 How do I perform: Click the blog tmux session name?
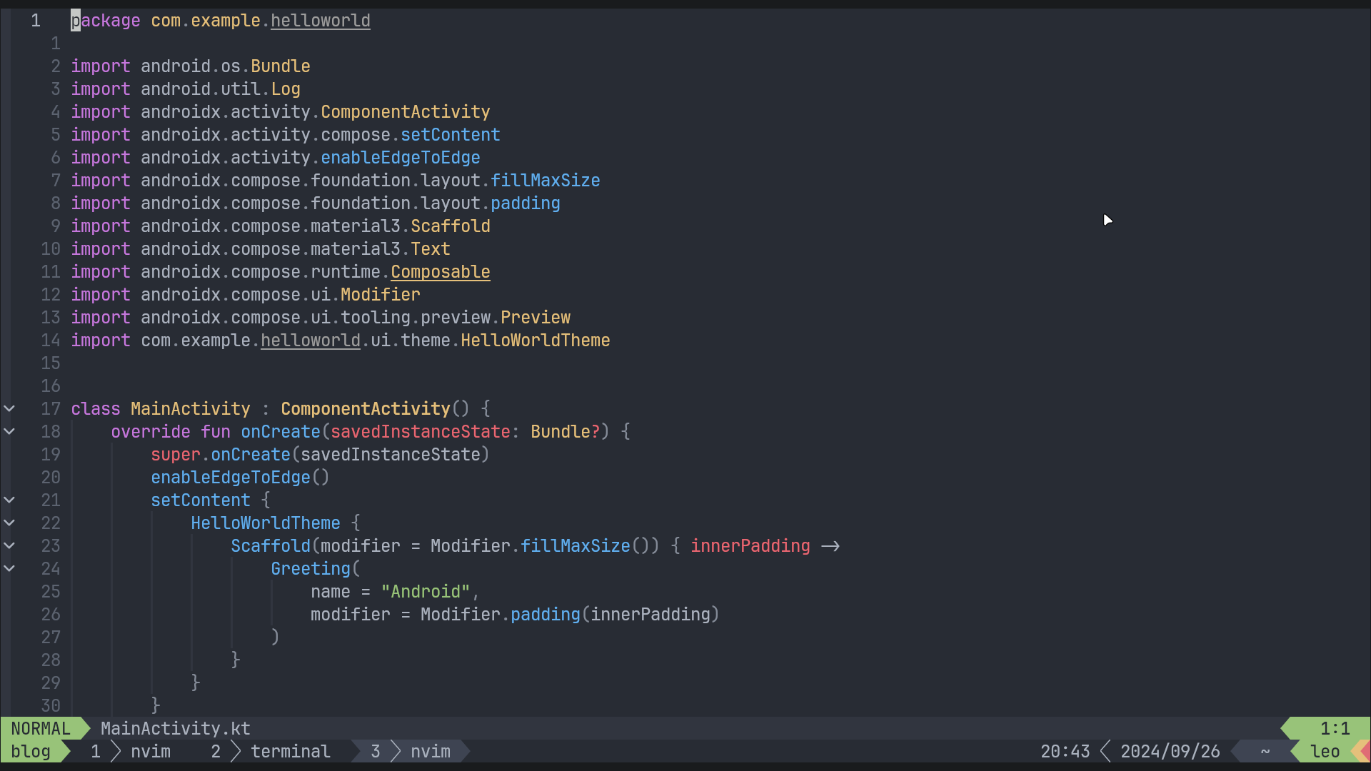coord(30,751)
